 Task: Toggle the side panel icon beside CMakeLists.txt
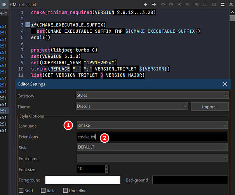click(4, 5)
